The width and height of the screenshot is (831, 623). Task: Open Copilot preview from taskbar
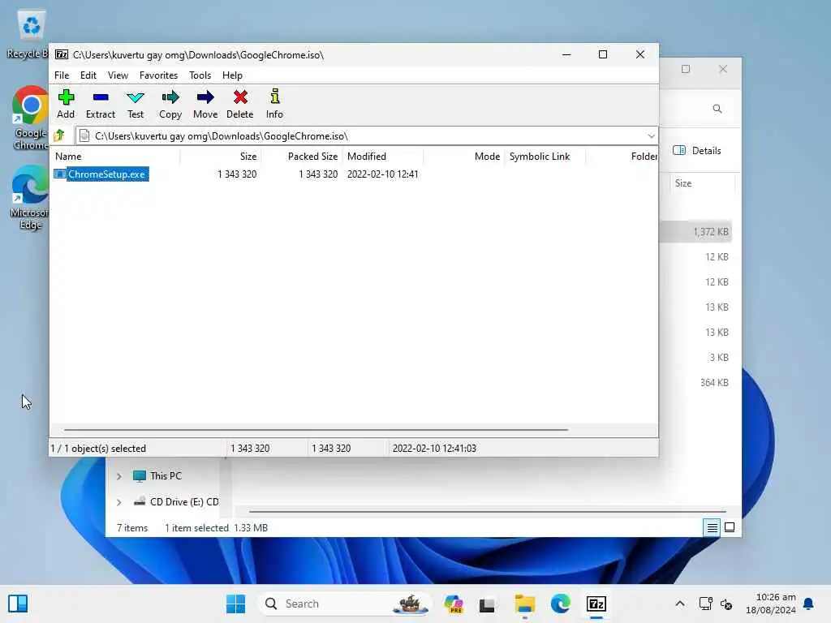[x=454, y=604]
